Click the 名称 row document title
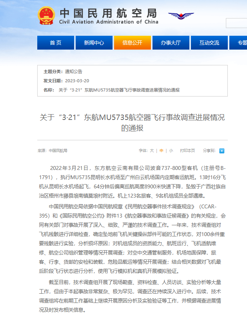 coord(119,90)
